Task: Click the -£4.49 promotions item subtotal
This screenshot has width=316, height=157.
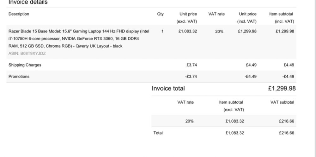Action: click(x=288, y=76)
